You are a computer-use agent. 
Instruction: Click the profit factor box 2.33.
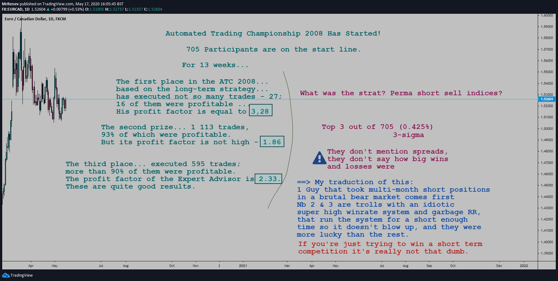[268, 179]
